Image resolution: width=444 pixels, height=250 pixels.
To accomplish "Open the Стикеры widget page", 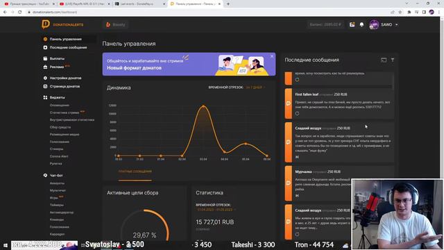I will click(x=56, y=149).
